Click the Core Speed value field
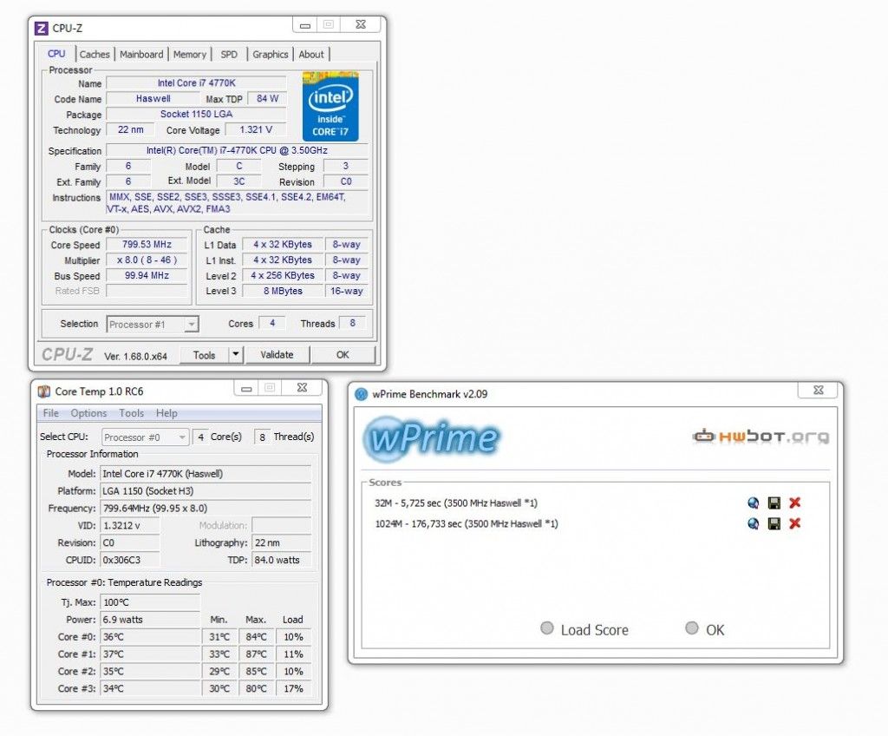 (147, 245)
